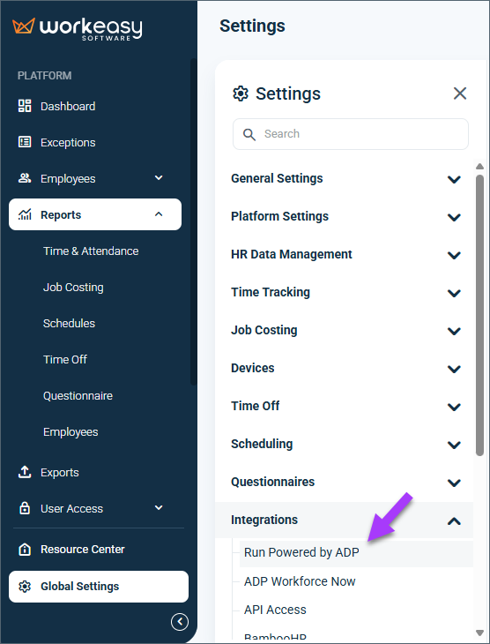Open the Resource Center icon
This screenshot has width=490, height=644.
click(25, 549)
